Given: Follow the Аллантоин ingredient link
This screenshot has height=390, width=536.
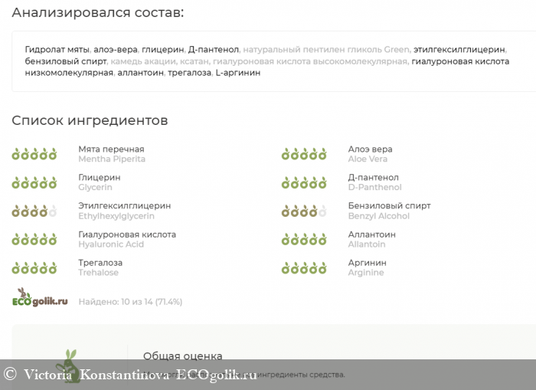Looking at the screenshot, I should click(x=371, y=234).
